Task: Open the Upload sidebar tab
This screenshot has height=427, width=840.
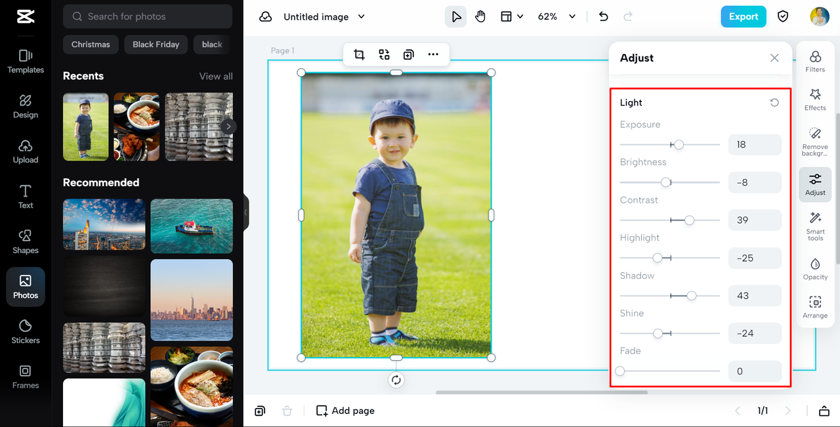Action: [26, 152]
